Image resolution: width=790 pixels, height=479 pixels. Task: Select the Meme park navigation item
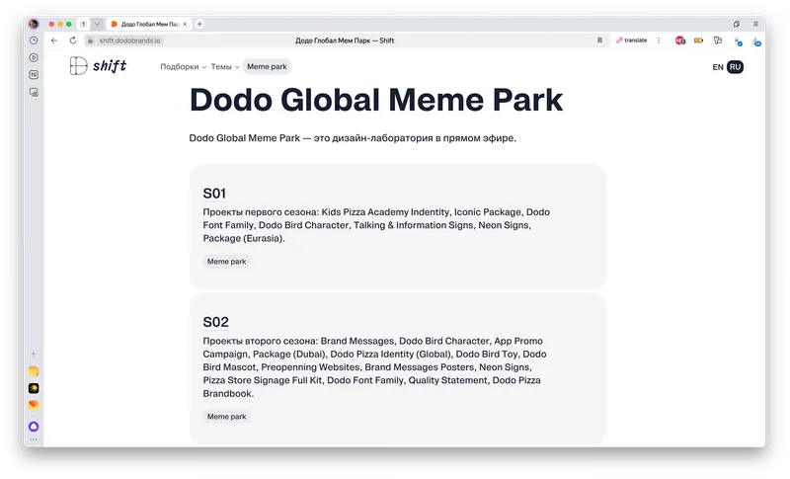coord(267,66)
